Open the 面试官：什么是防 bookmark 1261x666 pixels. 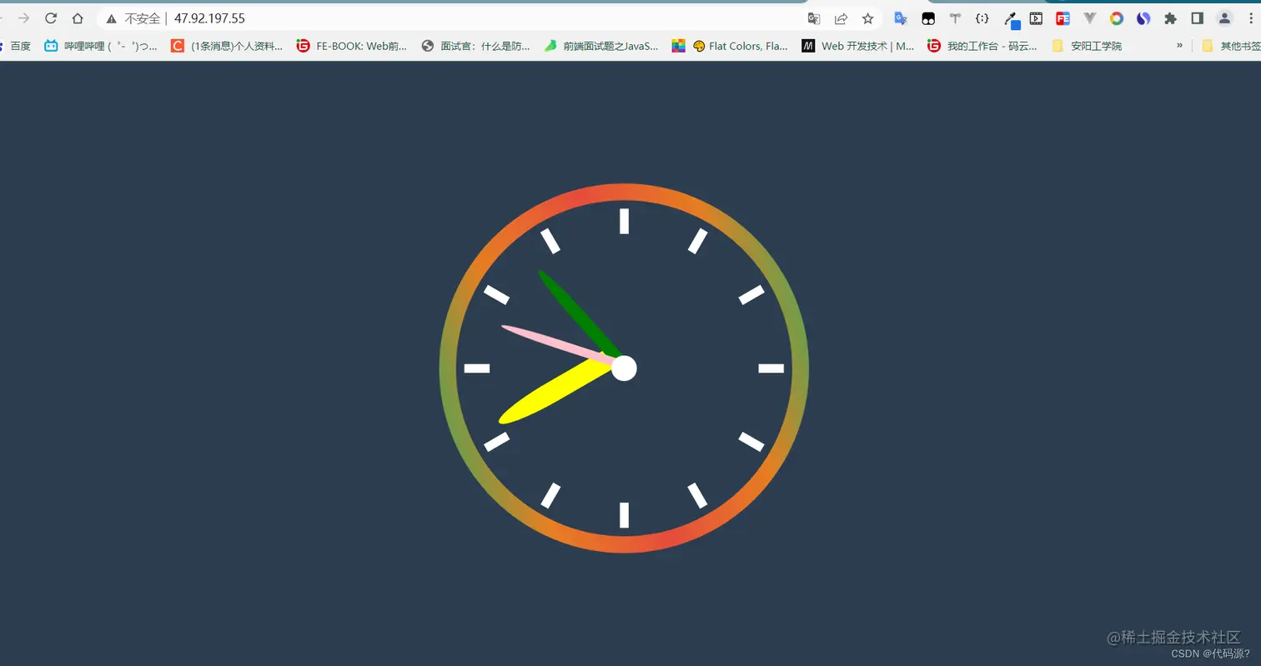[475, 46]
